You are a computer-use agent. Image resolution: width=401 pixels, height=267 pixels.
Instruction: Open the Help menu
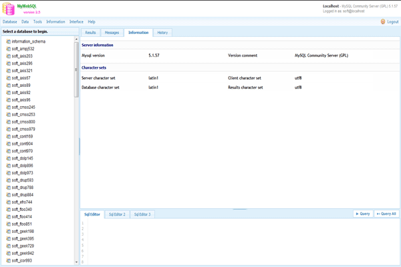(x=92, y=22)
